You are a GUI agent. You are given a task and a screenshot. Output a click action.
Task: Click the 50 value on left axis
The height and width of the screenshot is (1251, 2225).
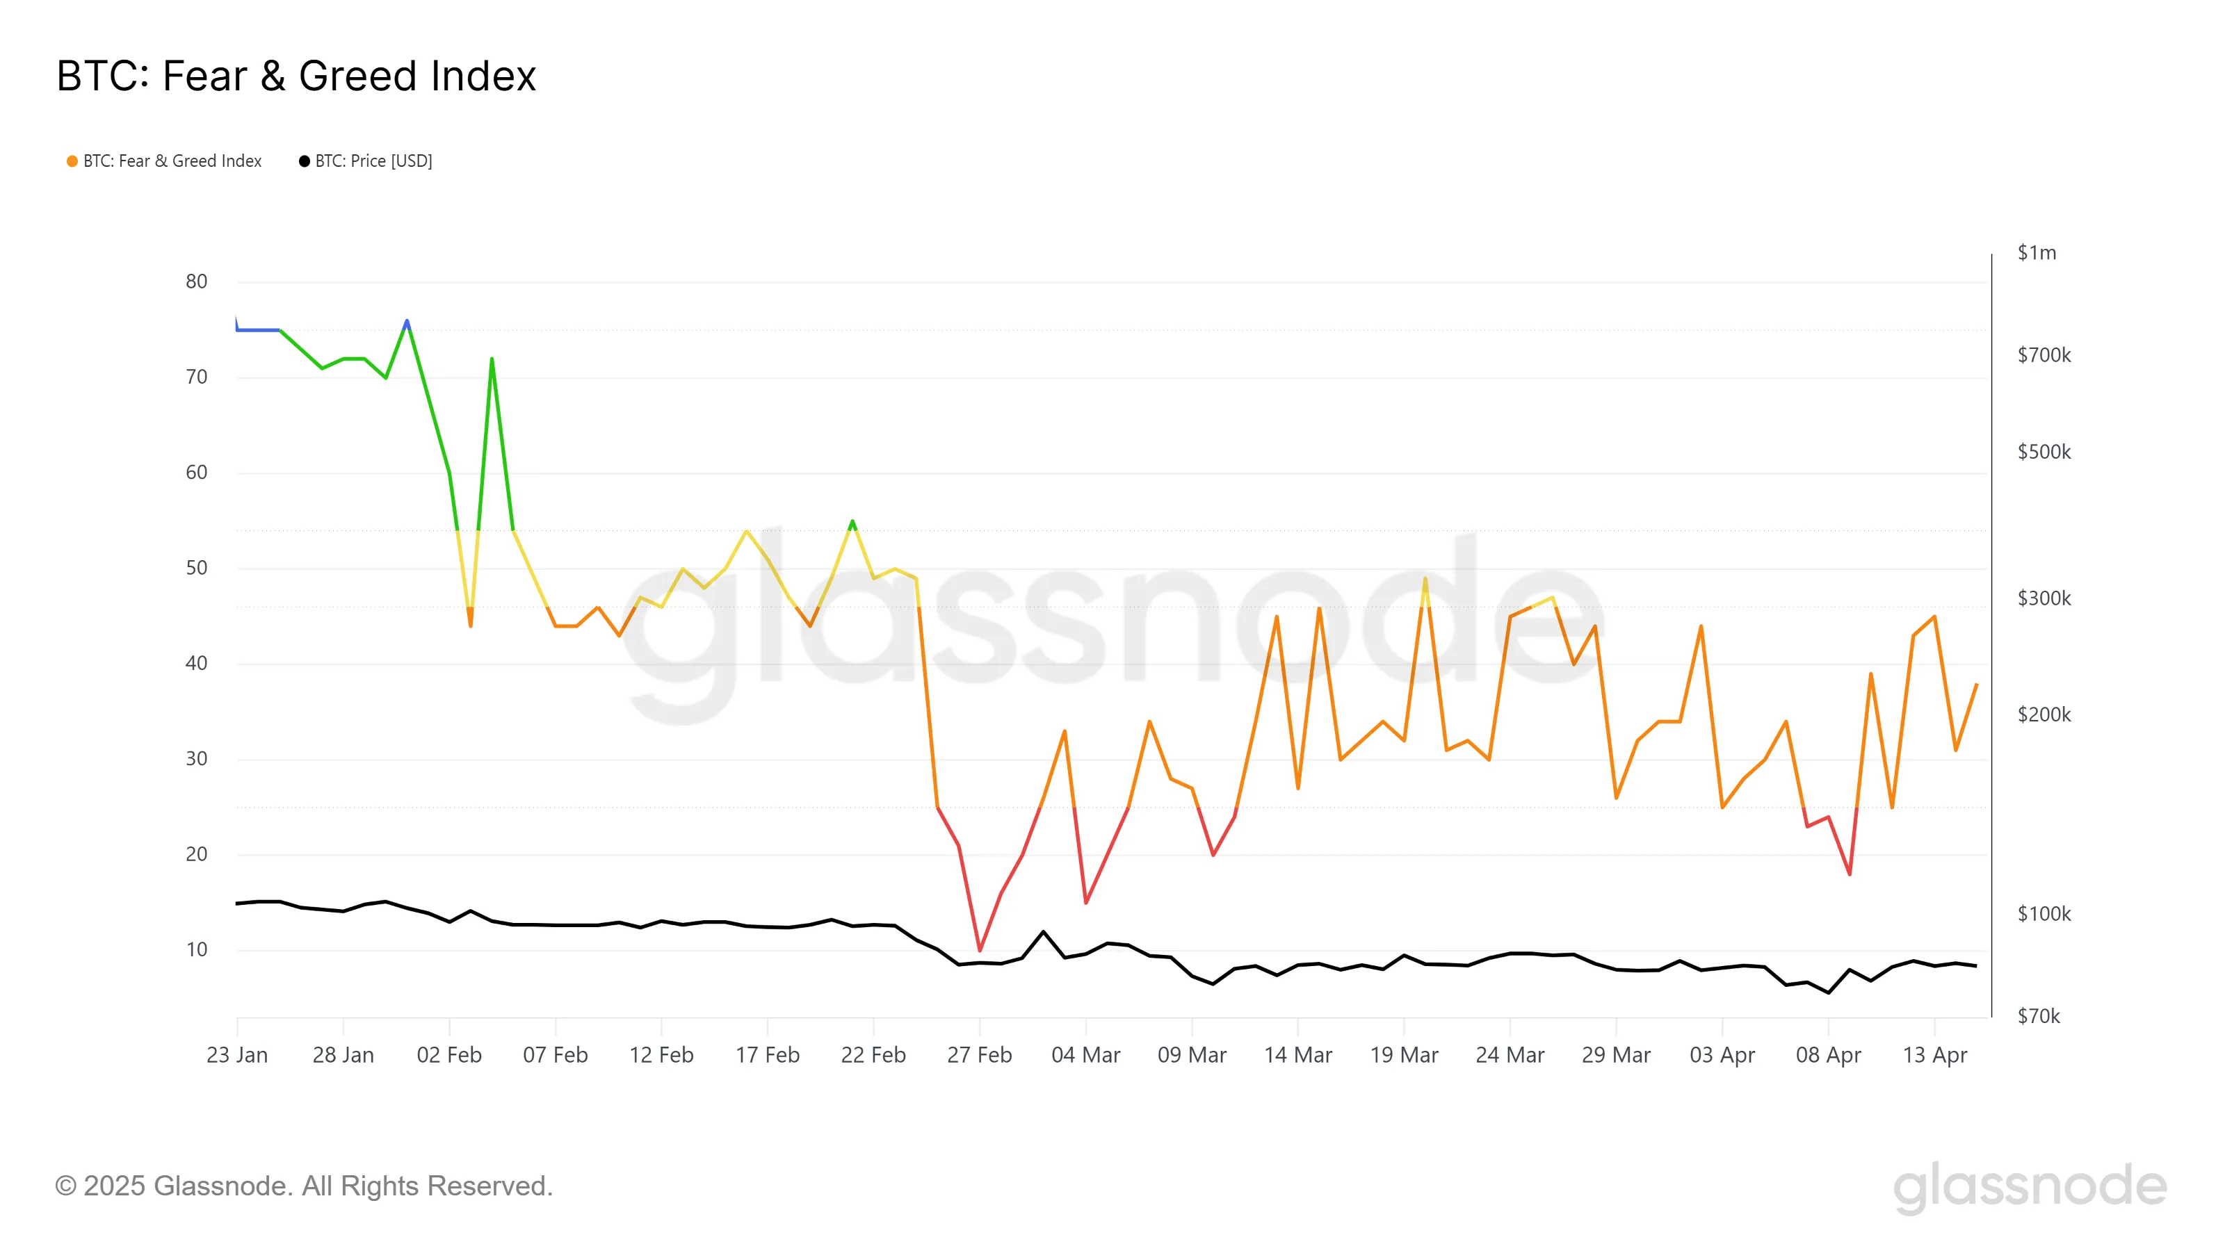[x=196, y=568]
